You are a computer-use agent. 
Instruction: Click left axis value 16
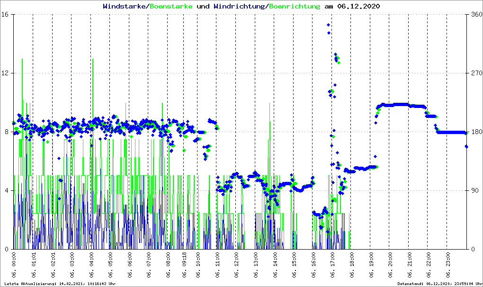(5, 15)
